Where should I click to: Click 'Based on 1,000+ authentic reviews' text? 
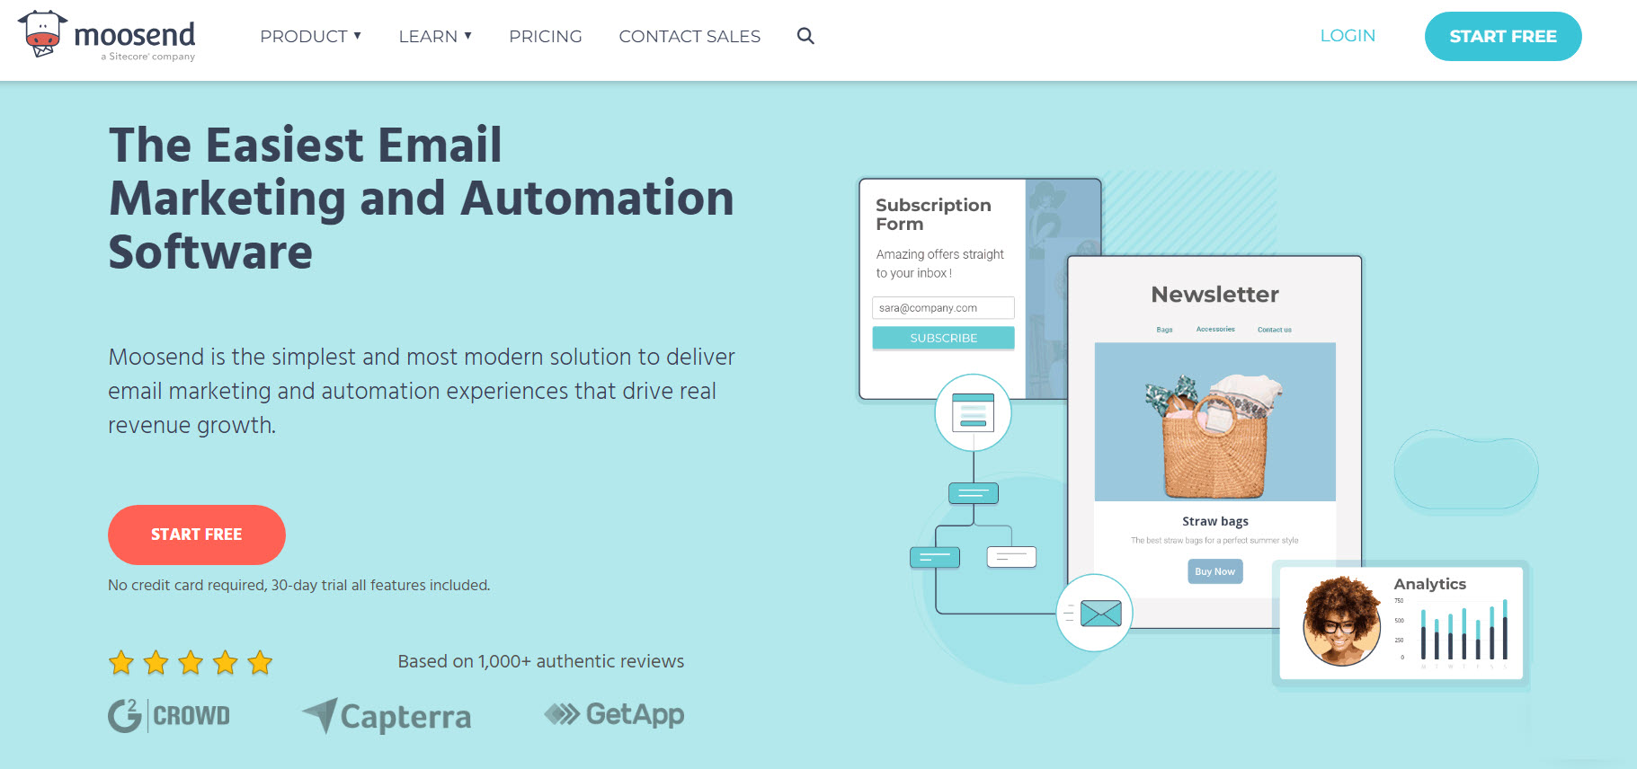coord(541,661)
